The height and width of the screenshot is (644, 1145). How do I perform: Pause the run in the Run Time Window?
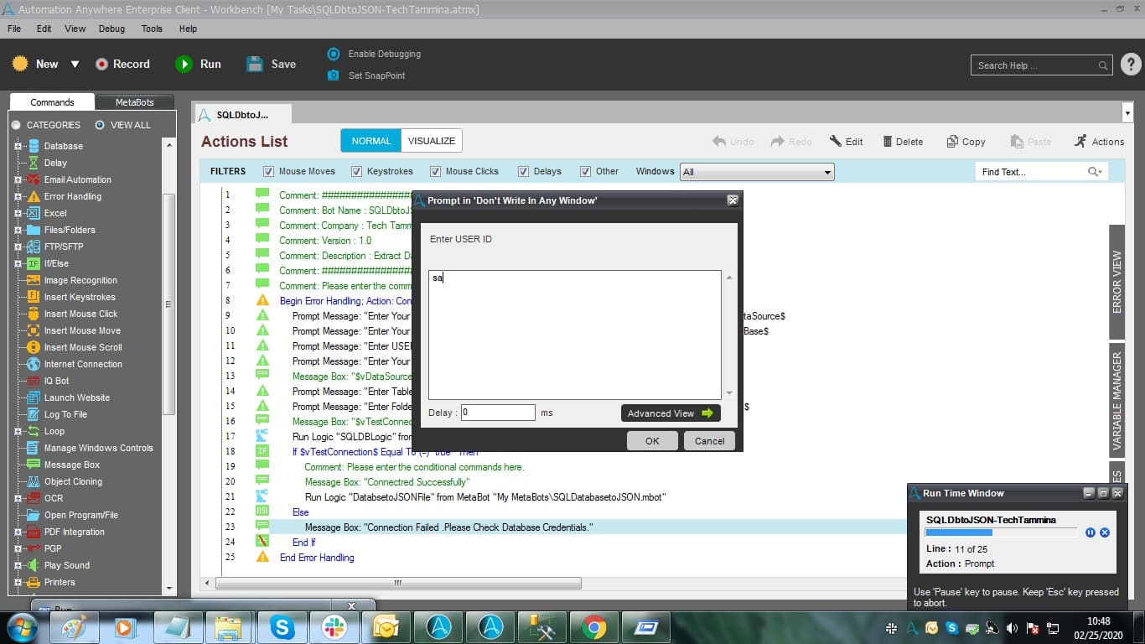tap(1091, 532)
